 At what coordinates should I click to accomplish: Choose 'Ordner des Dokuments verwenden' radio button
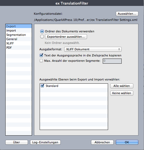coord(42,31)
